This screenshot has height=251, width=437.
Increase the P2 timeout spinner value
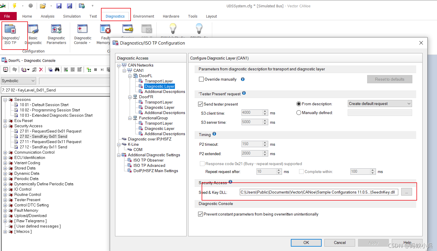pos(265,143)
